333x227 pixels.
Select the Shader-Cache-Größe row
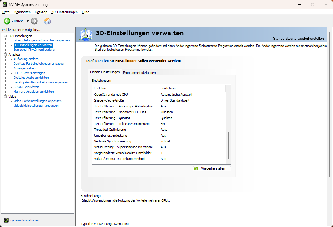[x=159, y=100]
